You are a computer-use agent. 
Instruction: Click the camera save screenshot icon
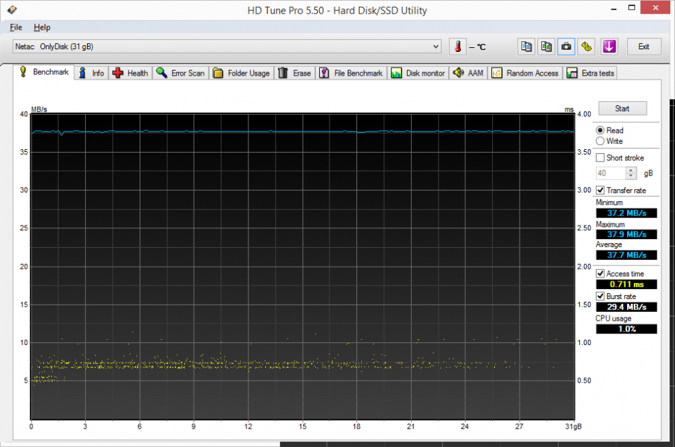click(x=567, y=47)
